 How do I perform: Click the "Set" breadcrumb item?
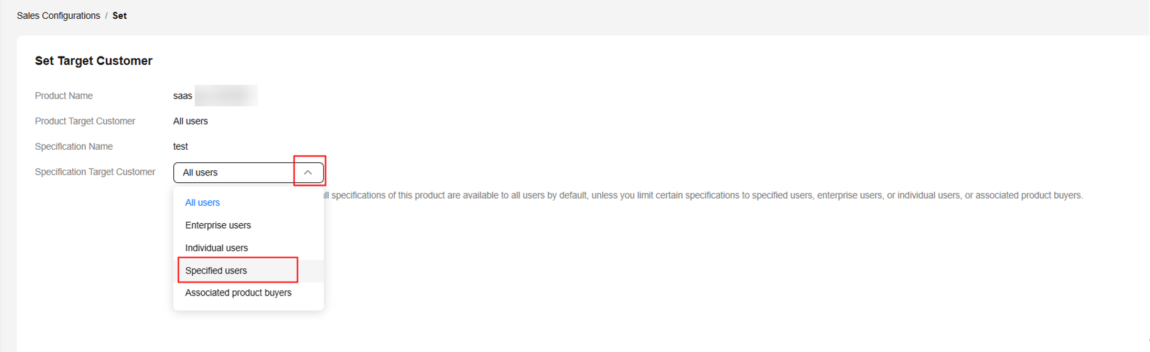tap(120, 16)
